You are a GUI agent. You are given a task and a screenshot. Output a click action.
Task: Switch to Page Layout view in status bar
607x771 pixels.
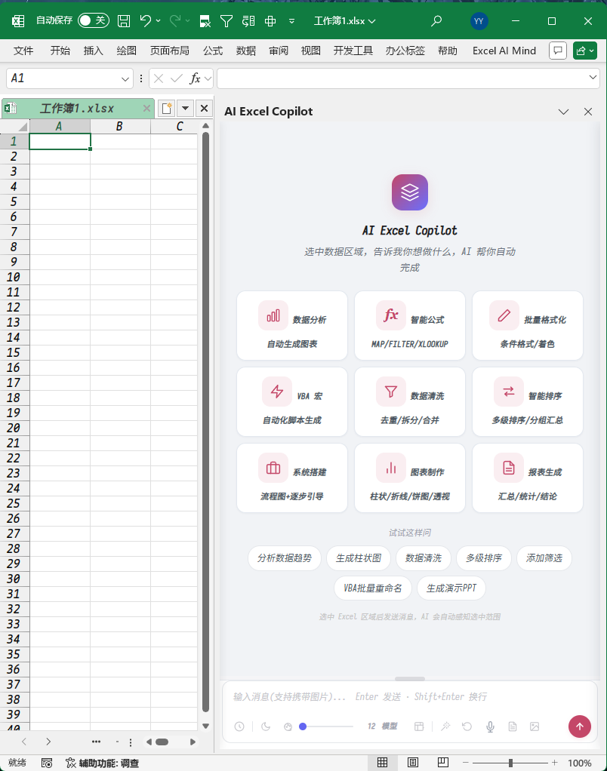(413, 763)
